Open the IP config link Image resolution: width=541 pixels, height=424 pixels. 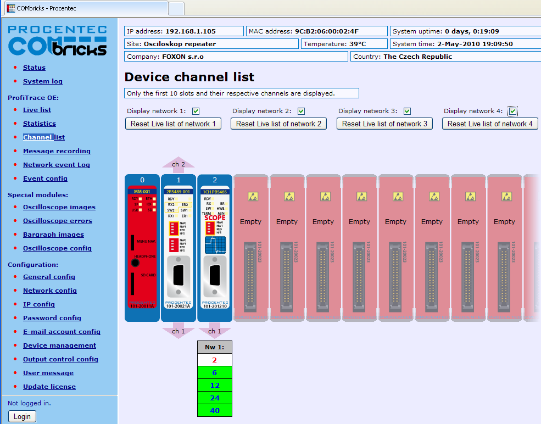39,304
